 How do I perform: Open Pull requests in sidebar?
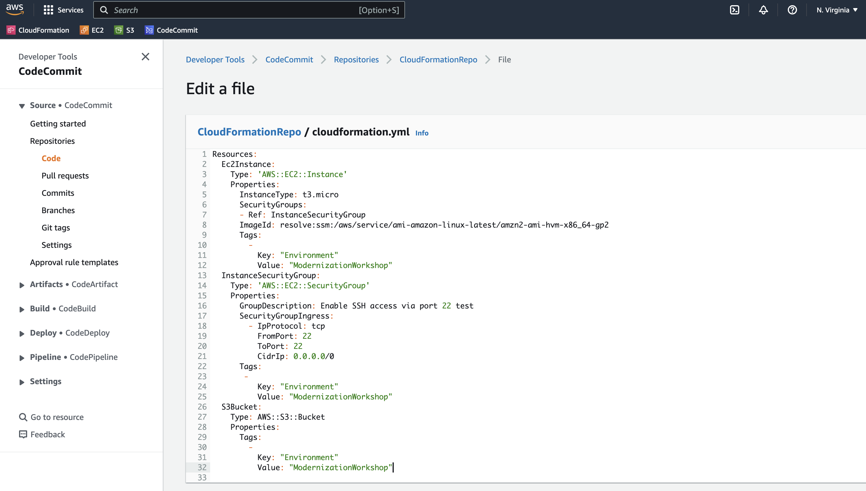pos(65,176)
